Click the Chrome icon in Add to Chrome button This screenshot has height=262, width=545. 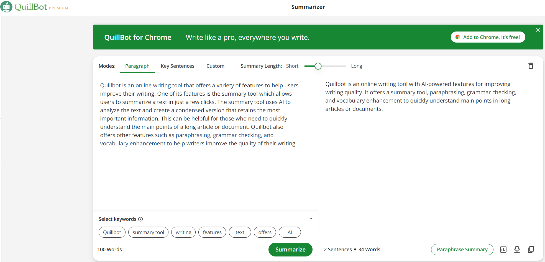(458, 37)
